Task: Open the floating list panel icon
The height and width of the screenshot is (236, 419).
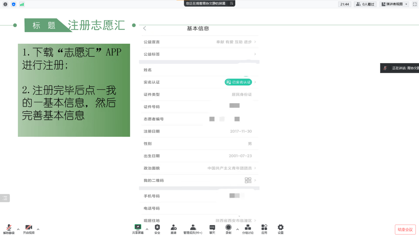Action: pos(5,198)
